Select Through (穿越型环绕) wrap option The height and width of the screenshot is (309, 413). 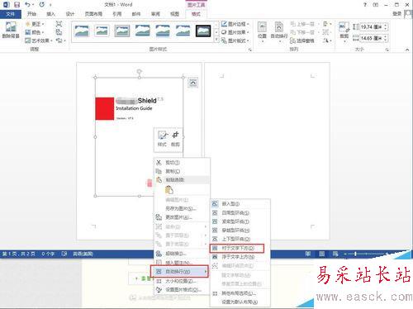tap(240, 231)
